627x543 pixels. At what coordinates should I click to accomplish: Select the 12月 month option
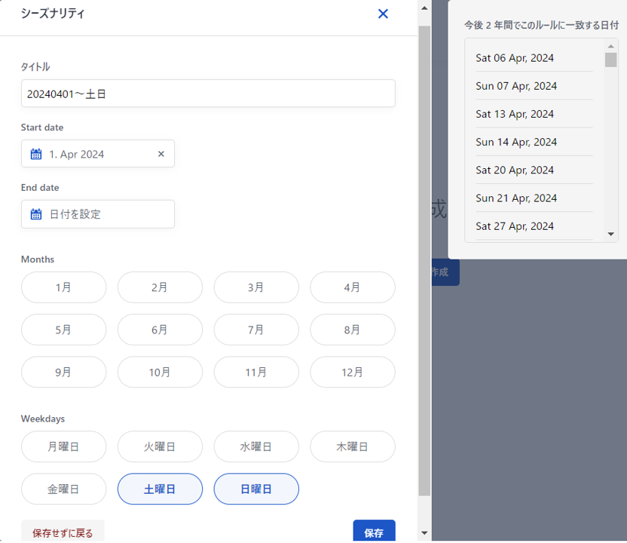point(353,372)
